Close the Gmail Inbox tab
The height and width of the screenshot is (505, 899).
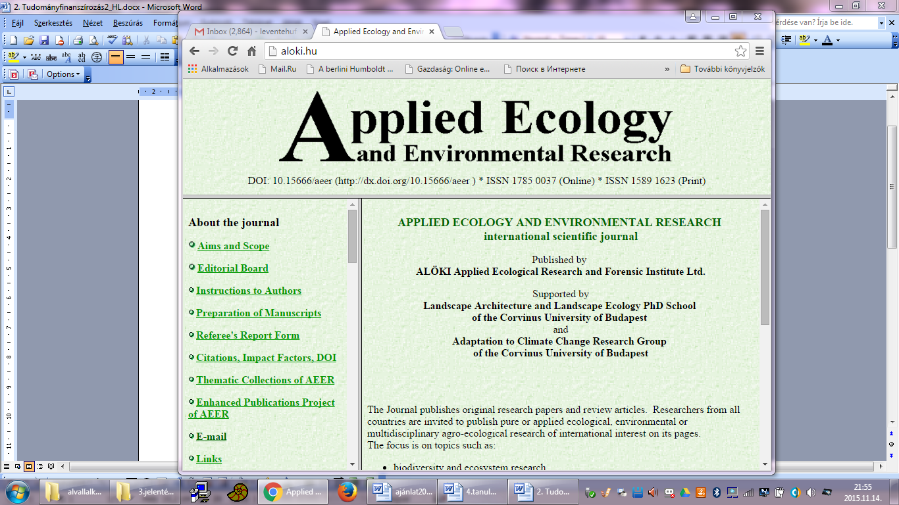click(x=305, y=32)
